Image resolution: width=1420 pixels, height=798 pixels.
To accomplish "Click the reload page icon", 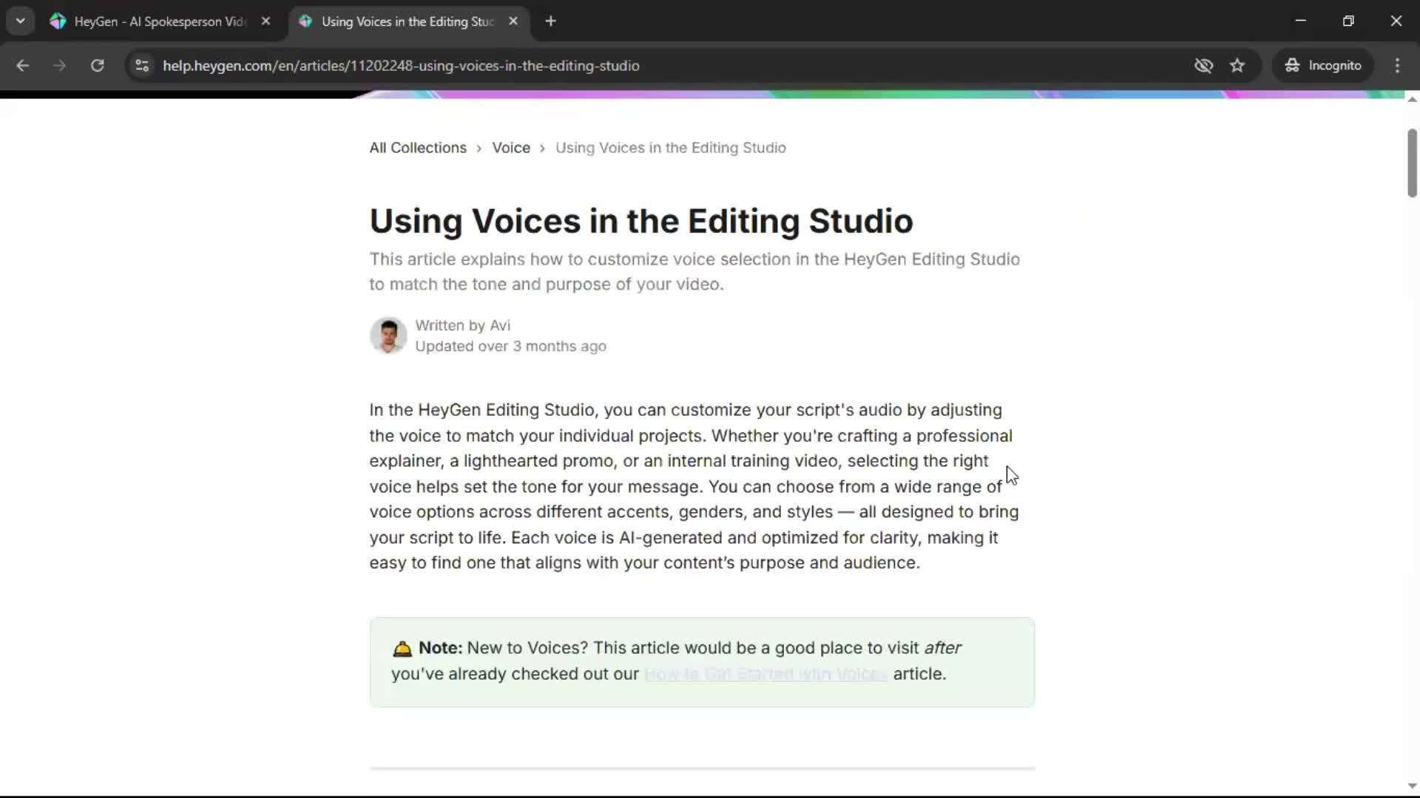I will (x=97, y=66).
